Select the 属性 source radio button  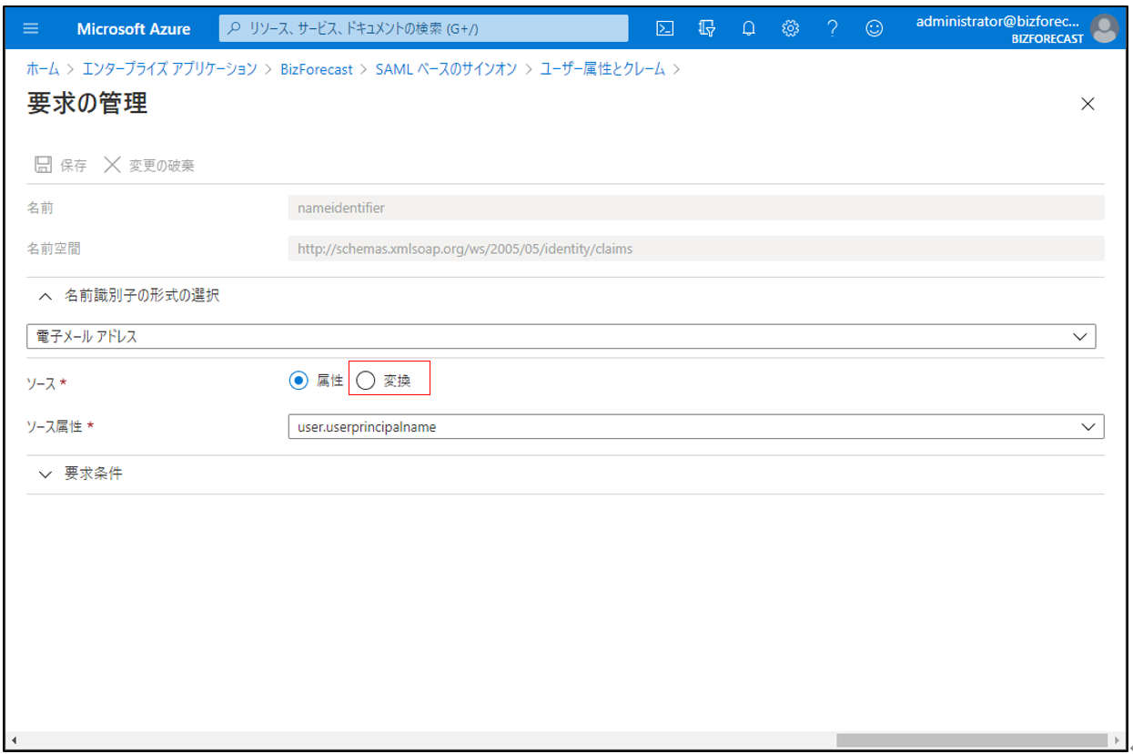tap(298, 381)
